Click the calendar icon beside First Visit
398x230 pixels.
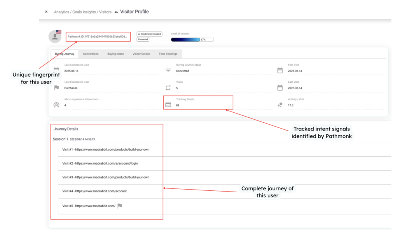(280, 71)
